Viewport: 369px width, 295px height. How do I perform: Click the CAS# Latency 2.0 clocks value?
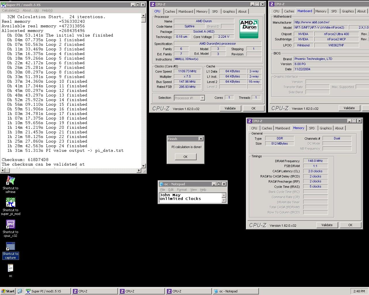tap(315, 171)
